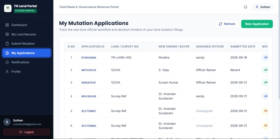280x139 pixels.
Task: Click the Suthan account button in the header
Action: (263, 7)
